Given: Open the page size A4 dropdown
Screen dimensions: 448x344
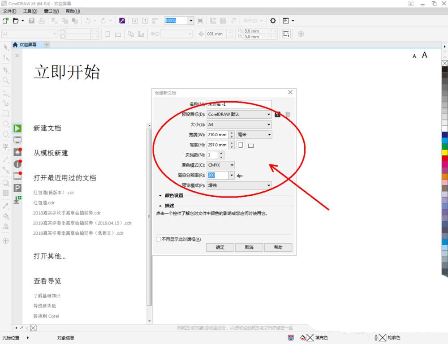Looking at the screenshot, I should (239, 125).
